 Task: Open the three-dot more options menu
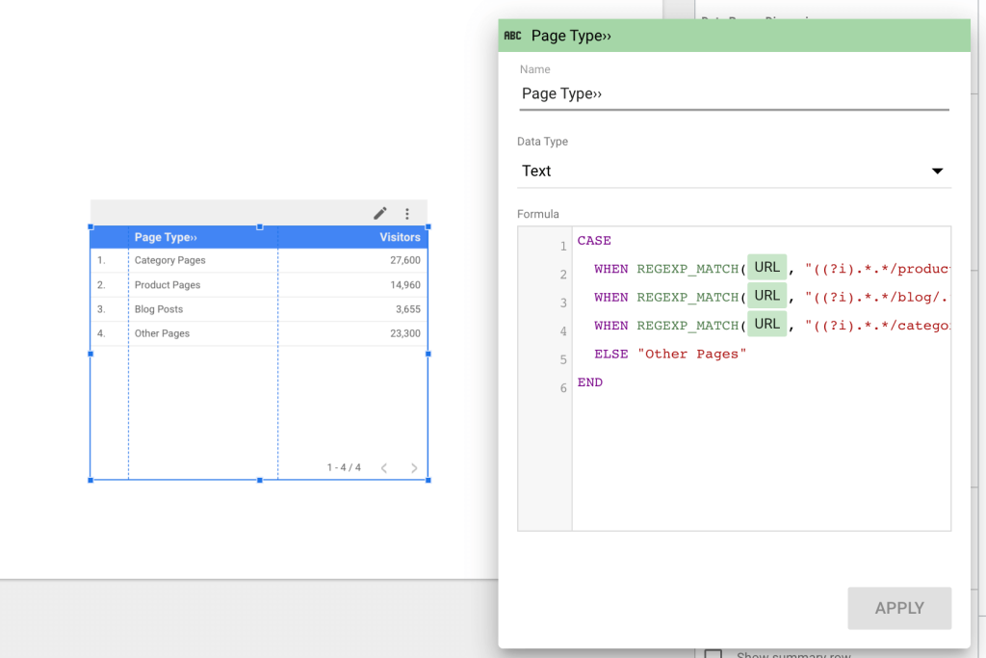407,214
